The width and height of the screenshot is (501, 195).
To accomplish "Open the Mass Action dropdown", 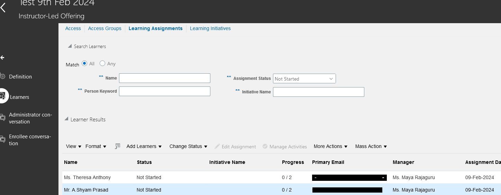I will [x=371, y=146].
